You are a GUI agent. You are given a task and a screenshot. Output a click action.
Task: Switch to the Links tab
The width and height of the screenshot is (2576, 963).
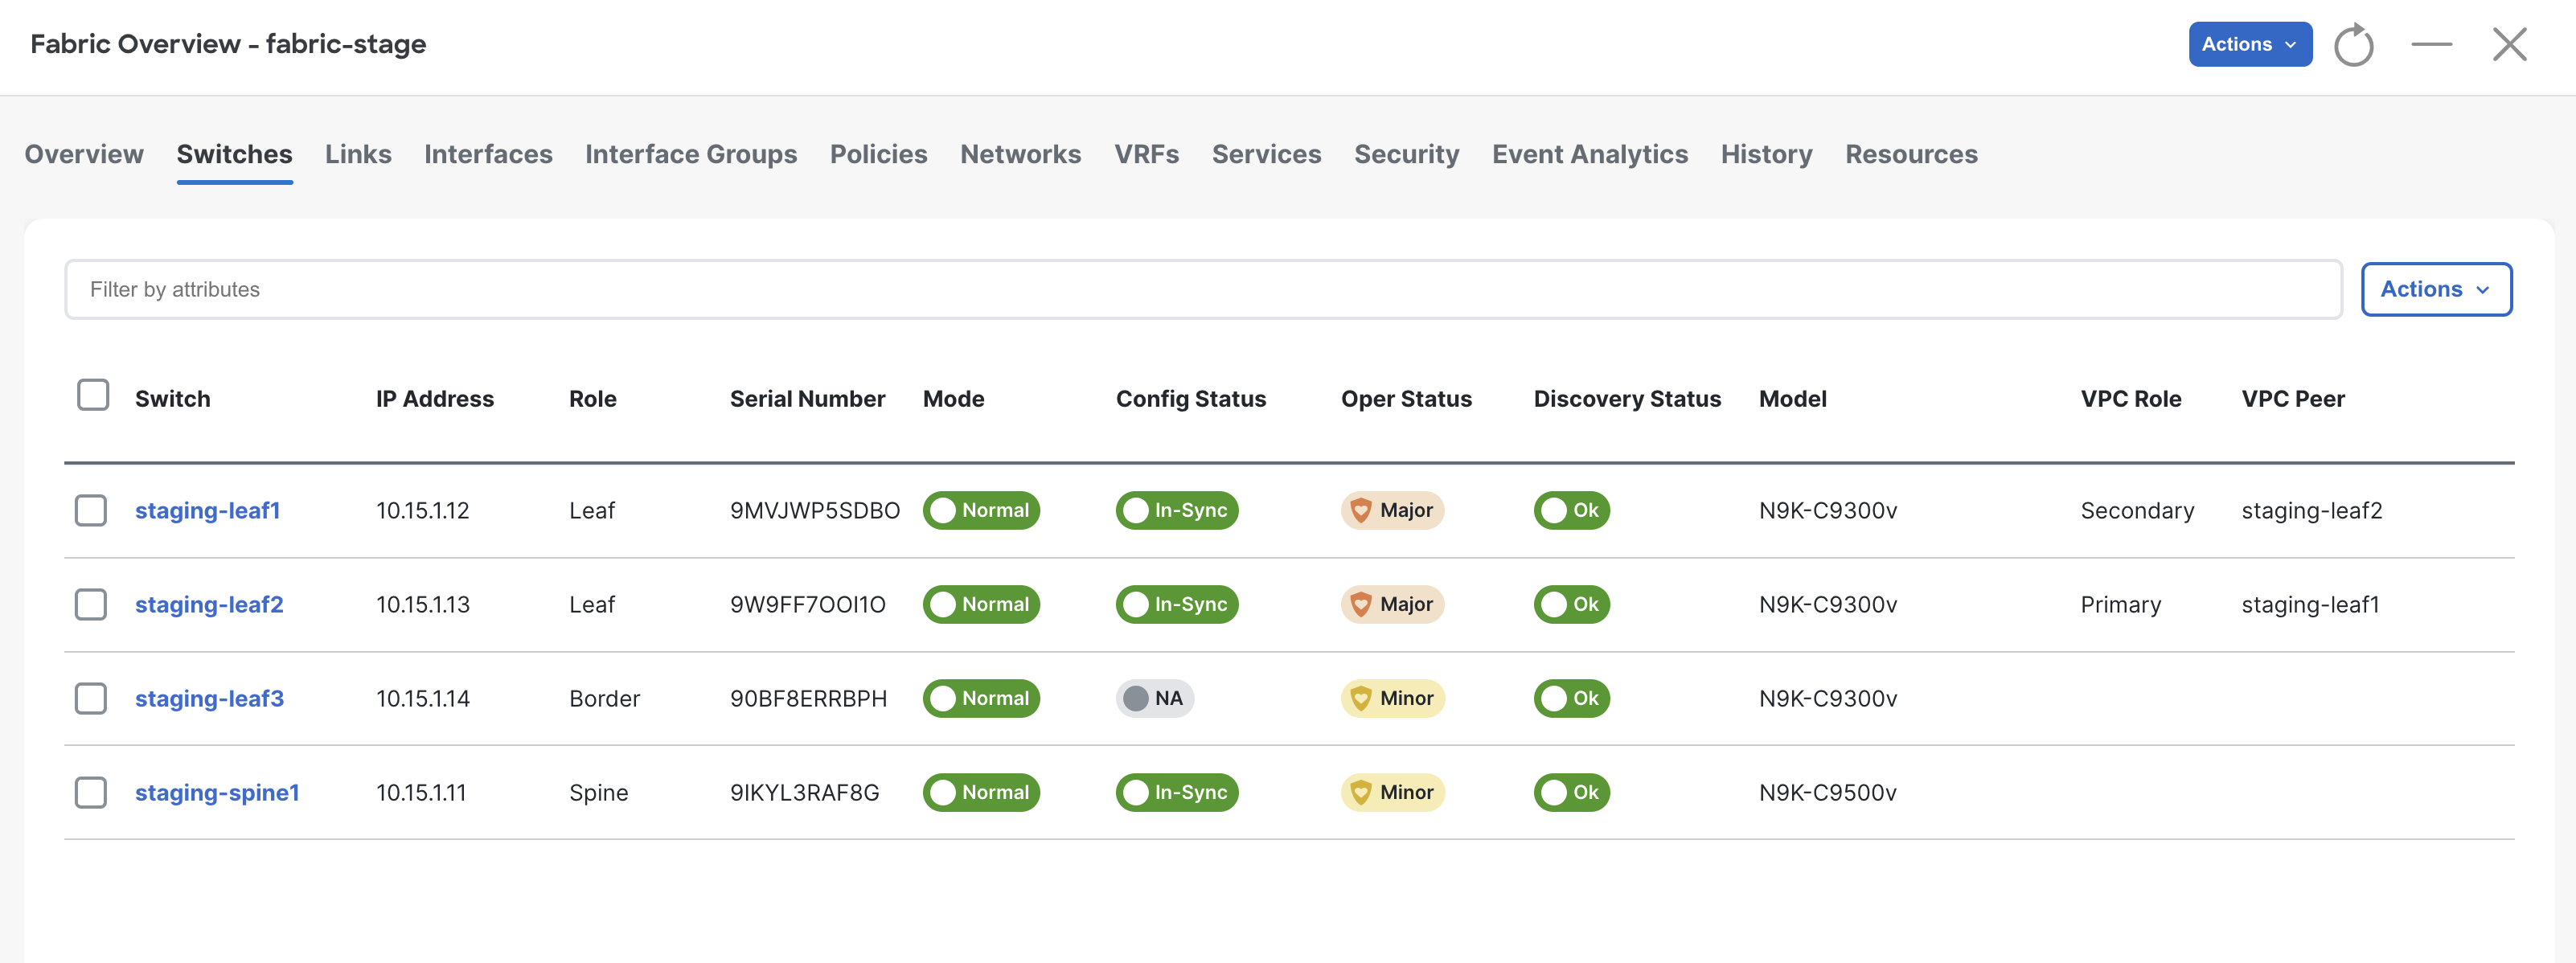tap(358, 155)
